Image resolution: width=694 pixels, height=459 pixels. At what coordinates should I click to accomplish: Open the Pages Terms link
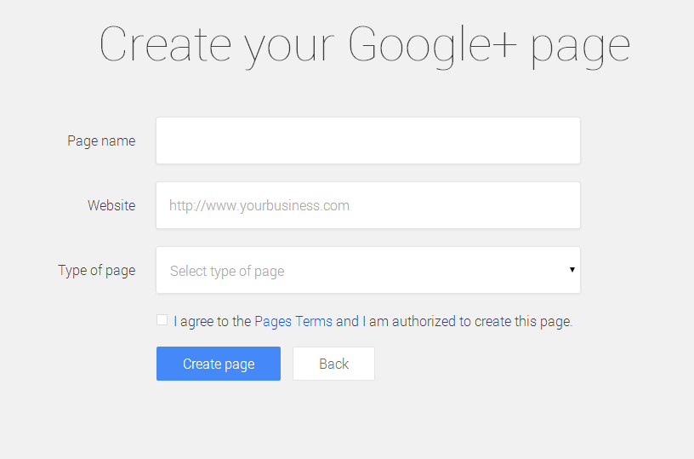pyautogui.click(x=293, y=322)
